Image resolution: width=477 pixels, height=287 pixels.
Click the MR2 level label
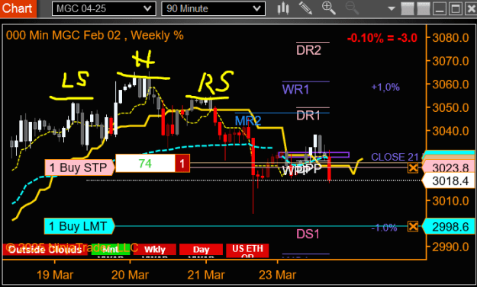click(x=248, y=121)
